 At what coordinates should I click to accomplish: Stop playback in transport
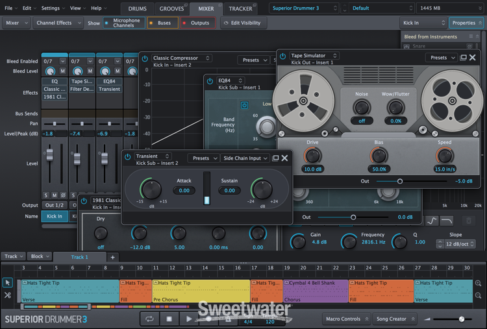coord(169,319)
